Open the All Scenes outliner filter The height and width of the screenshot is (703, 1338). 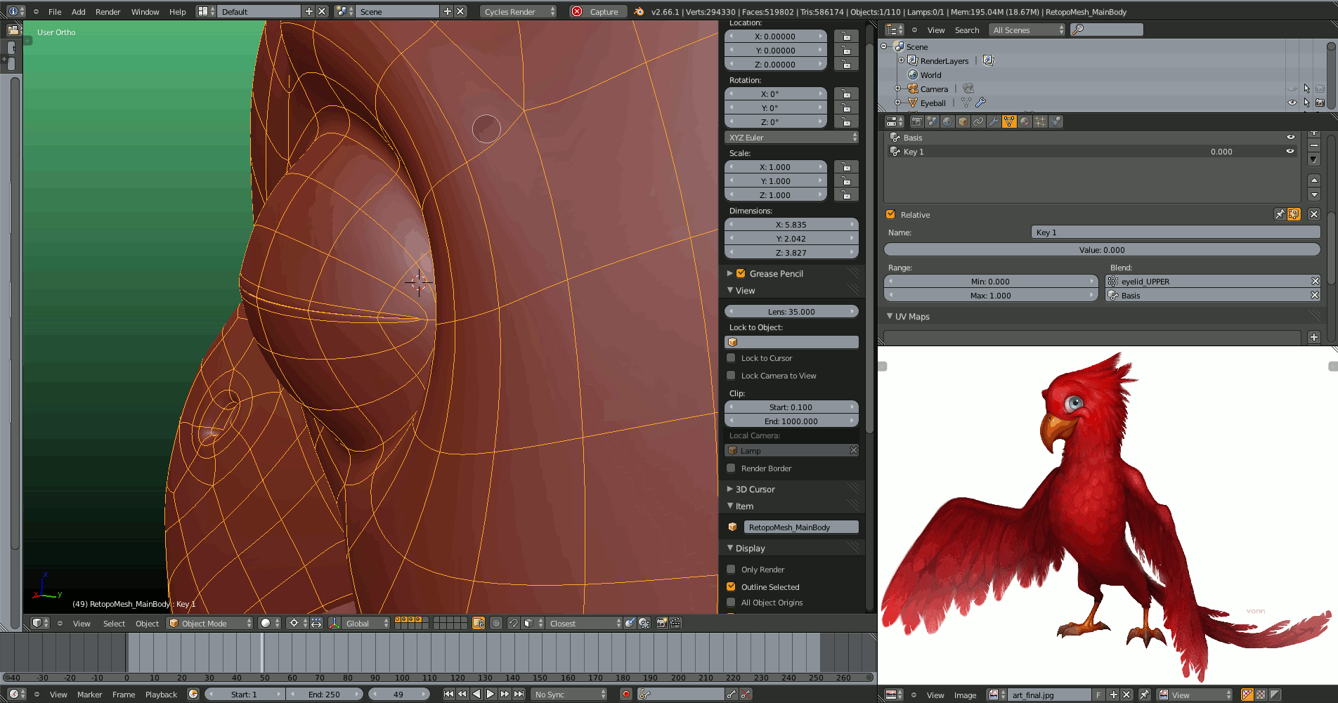[x=1027, y=29]
